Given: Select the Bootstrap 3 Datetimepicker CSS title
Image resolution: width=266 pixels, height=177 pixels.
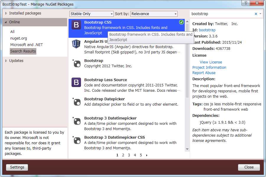Looking at the screenshot, I should point(114,137).
